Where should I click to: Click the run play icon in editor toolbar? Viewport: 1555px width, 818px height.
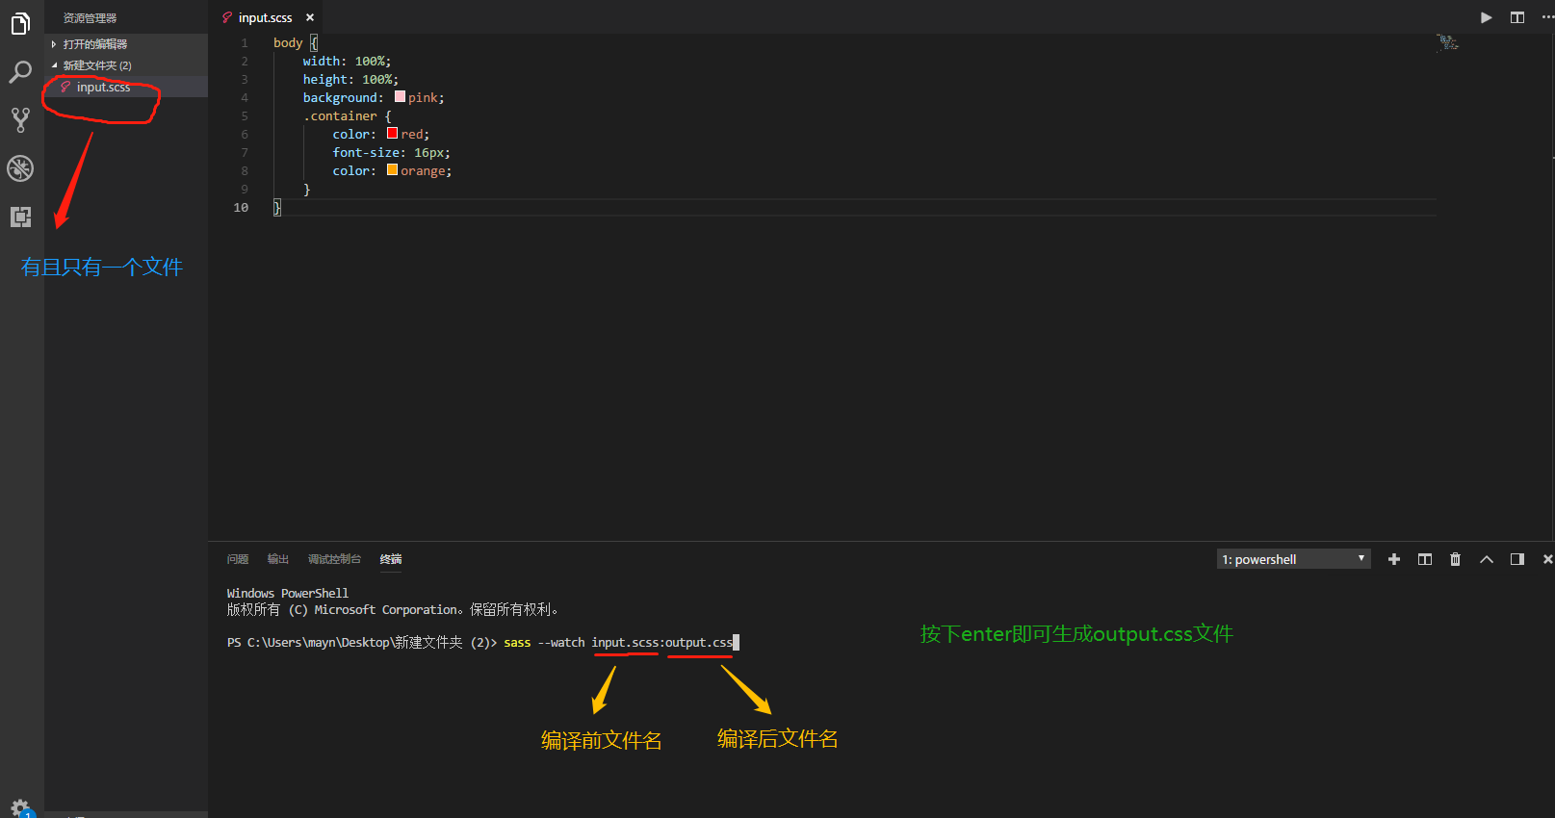click(x=1486, y=17)
